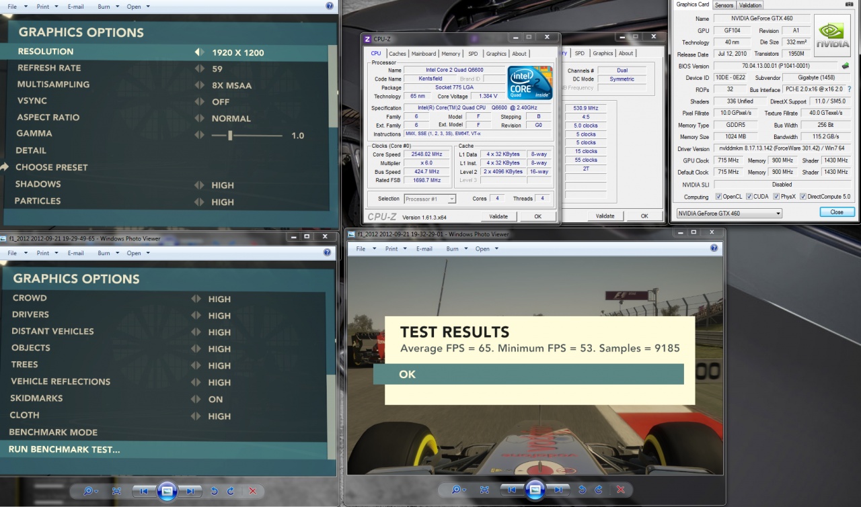The height and width of the screenshot is (507, 861).
Task: Click the help icon in 19-32-29-01 viewer
Action: click(714, 248)
